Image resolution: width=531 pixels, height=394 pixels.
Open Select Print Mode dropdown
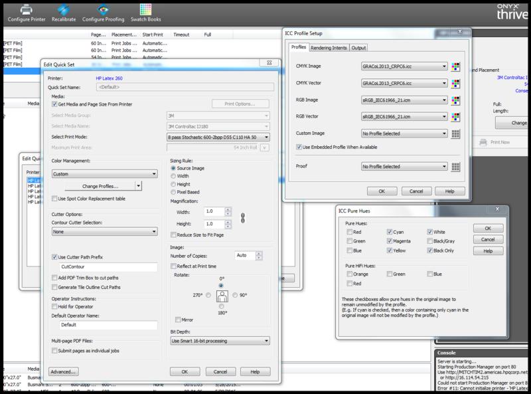point(218,138)
